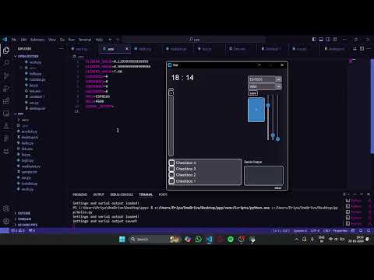The height and width of the screenshot is (280, 374).
Task: Open the ESP8266 combo box dropdown arrow
Action: [x=278, y=79]
